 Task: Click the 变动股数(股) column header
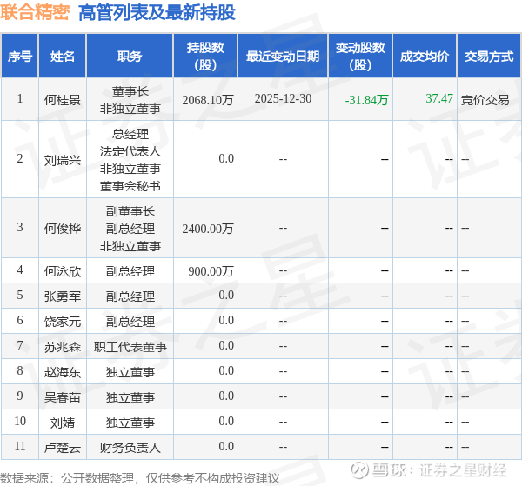point(360,57)
